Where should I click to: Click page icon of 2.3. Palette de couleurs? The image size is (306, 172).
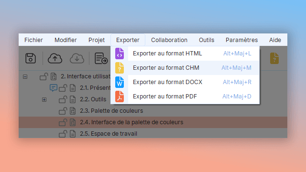[x=73, y=111]
